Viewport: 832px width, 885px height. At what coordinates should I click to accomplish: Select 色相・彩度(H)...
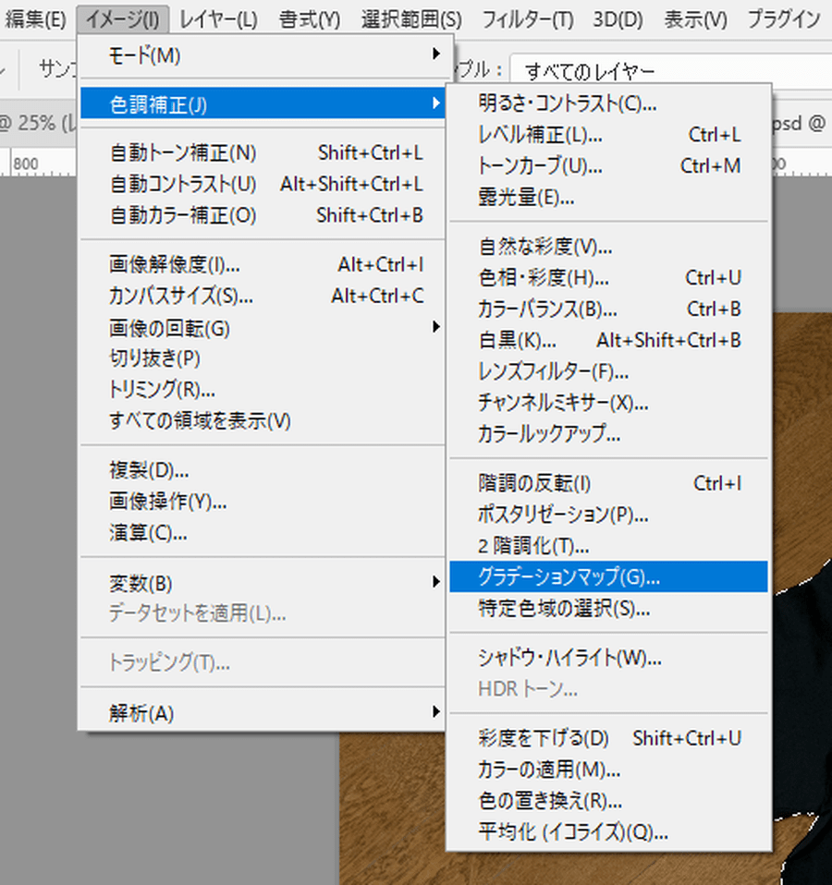[608, 278]
